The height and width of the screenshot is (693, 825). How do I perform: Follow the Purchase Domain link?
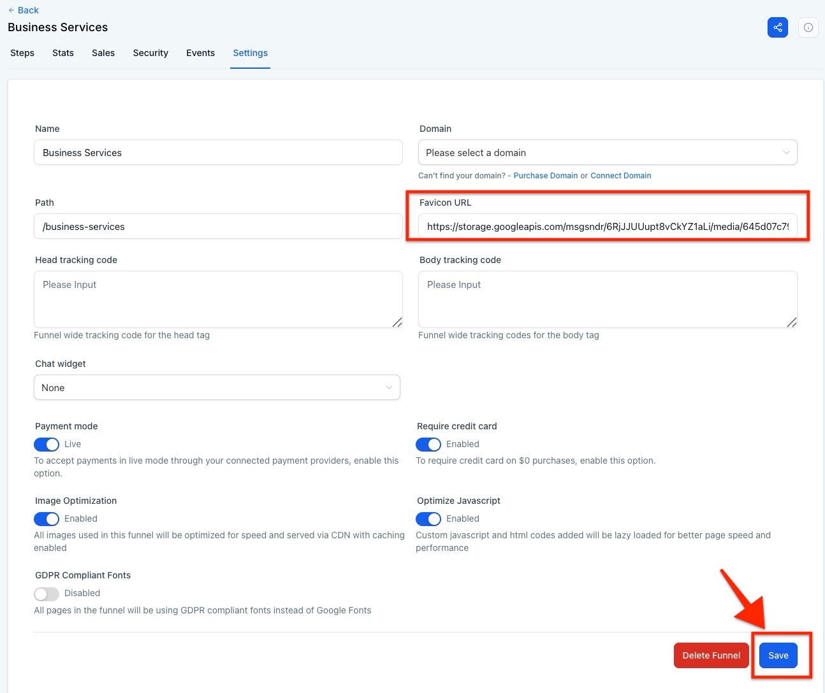[545, 176]
